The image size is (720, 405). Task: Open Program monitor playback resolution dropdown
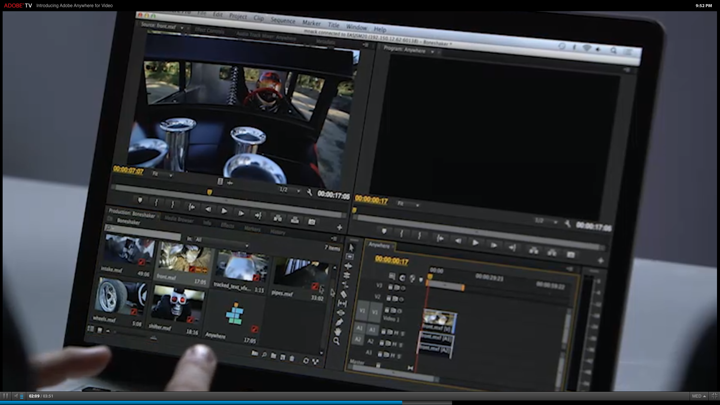click(x=546, y=221)
